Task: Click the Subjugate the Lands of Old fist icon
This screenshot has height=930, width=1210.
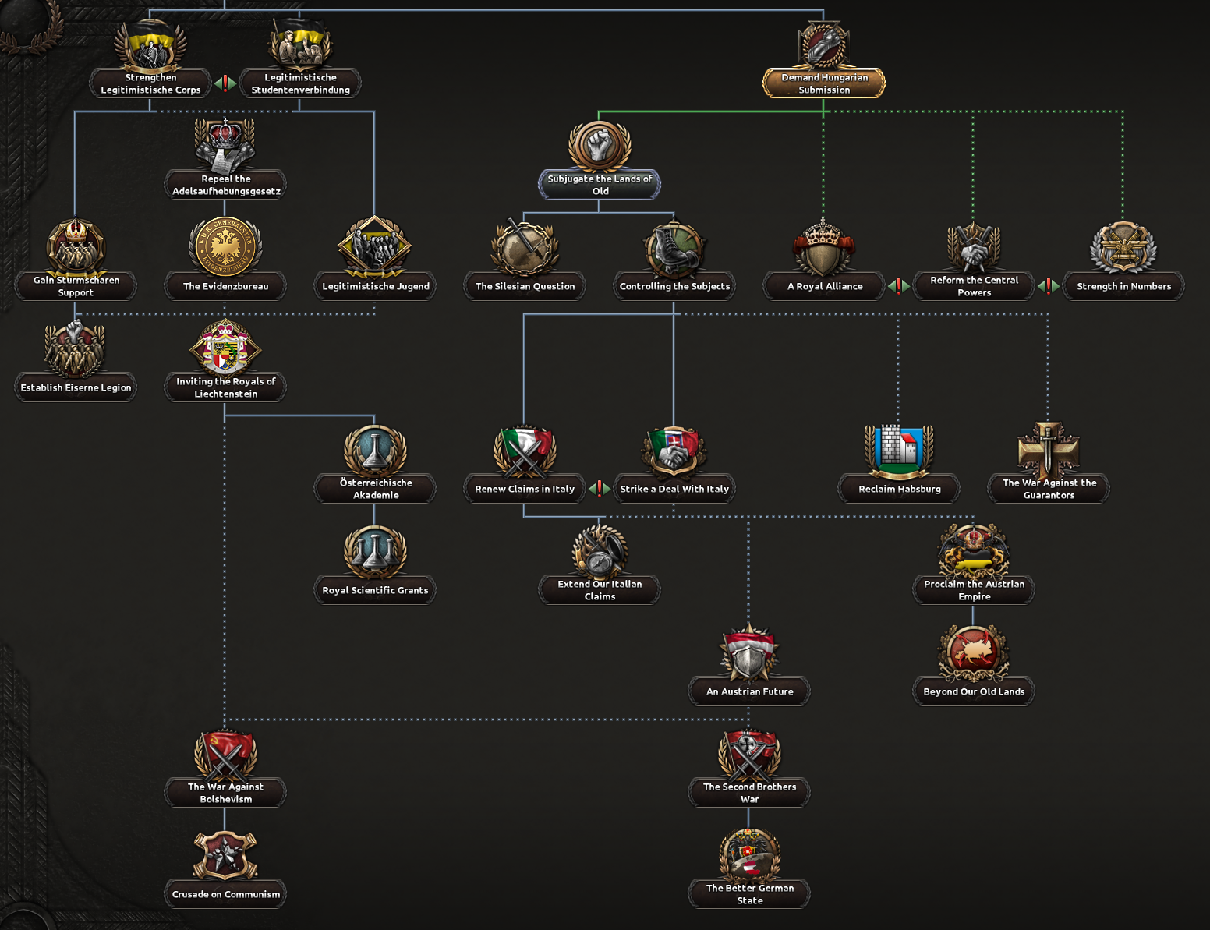Action: coord(599,147)
